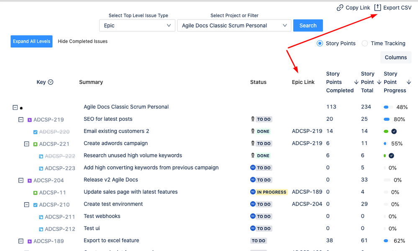Select the Story Points radio button
This screenshot has width=418, height=251.
coord(320,43)
